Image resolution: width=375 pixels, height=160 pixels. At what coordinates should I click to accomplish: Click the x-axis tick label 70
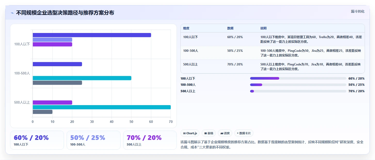coord(171,122)
